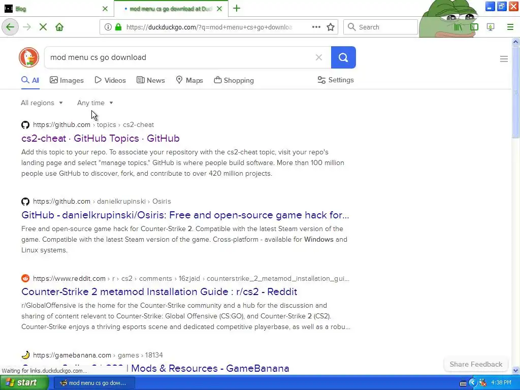This screenshot has width=520, height=390.
Task: Click the forward navigation arrow
Action: pyautogui.click(x=27, y=27)
